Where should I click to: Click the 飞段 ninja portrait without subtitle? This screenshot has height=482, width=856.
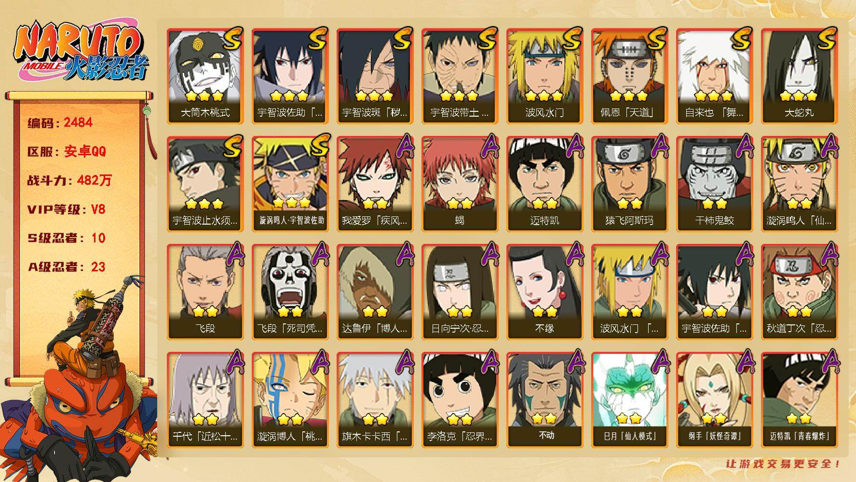(205, 292)
